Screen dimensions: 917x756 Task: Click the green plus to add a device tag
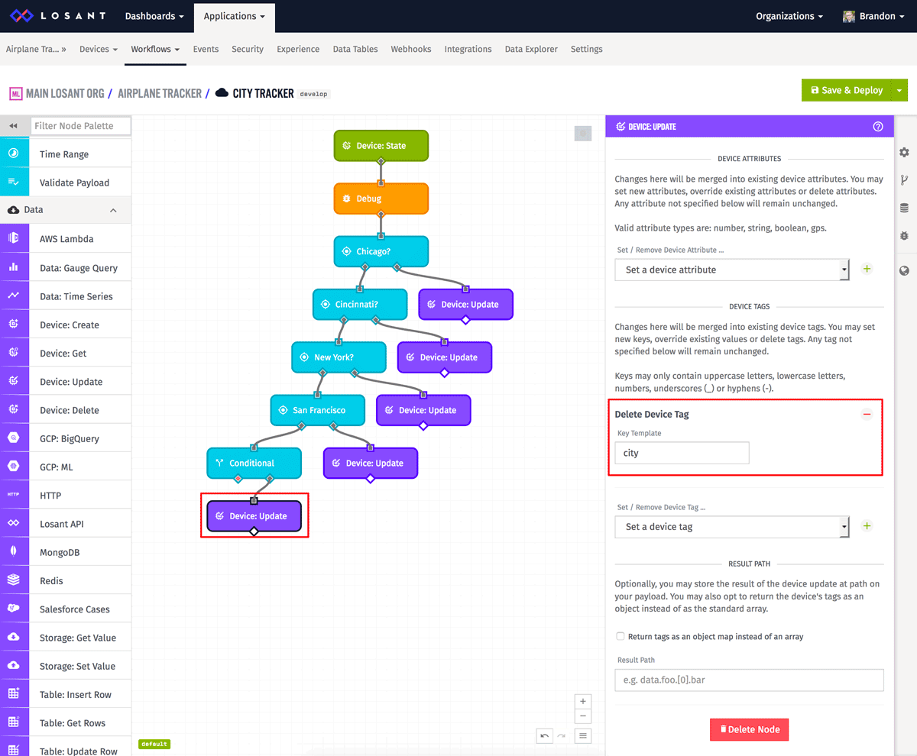coord(867,525)
